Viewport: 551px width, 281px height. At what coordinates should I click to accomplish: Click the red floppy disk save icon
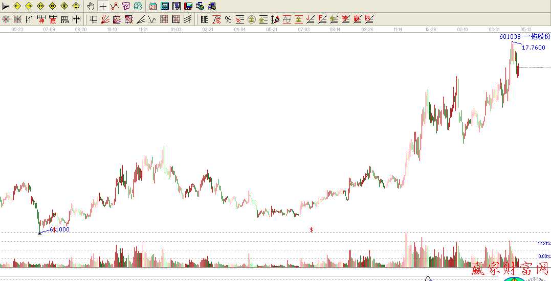[188, 6]
